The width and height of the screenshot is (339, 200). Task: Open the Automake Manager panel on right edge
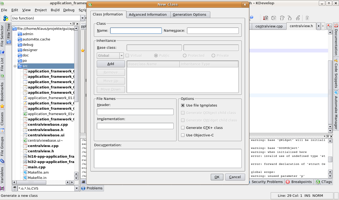[336, 110]
